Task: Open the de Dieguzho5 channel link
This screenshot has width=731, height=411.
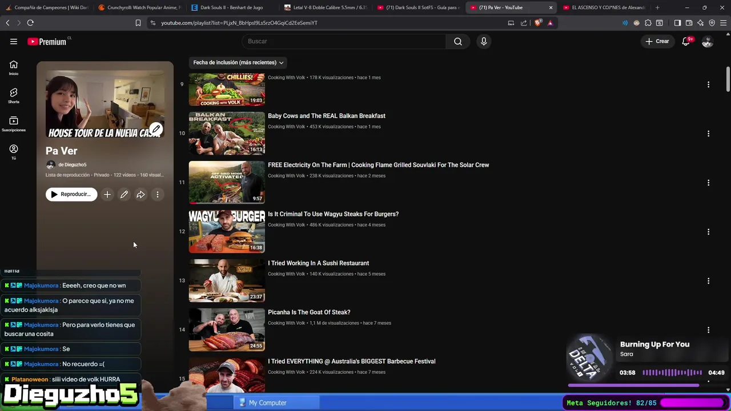Action: pyautogui.click(x=73, y=165)
